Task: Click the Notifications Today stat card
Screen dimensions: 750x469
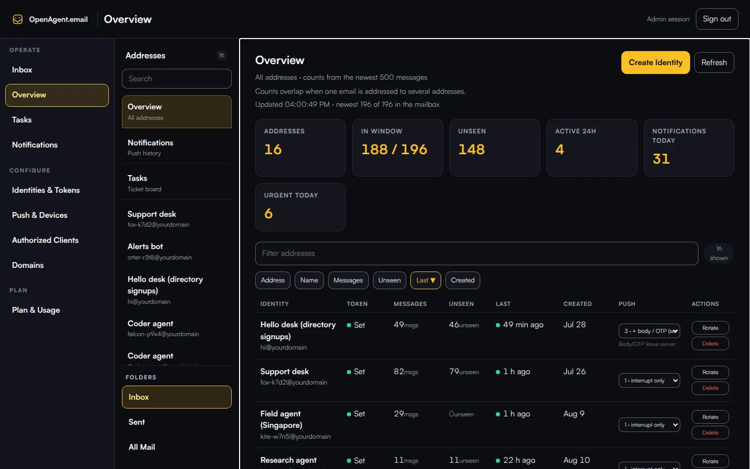Action: coord(689,147)
